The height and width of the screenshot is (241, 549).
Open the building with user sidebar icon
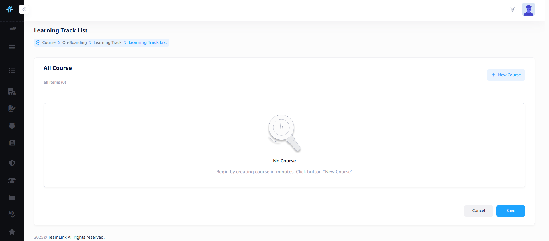pos(12,92)
